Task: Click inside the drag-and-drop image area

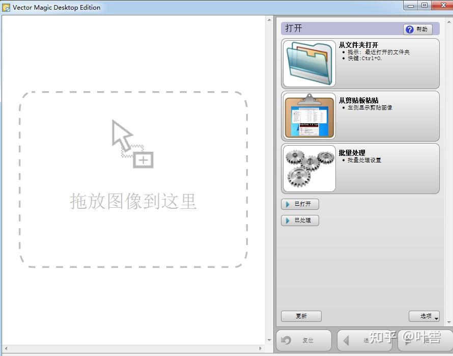Action: [x=132, y=179]
